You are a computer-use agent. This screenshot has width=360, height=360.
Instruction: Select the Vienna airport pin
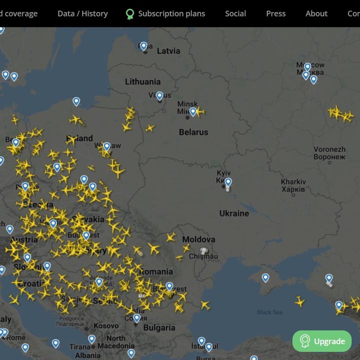(53, 223)
